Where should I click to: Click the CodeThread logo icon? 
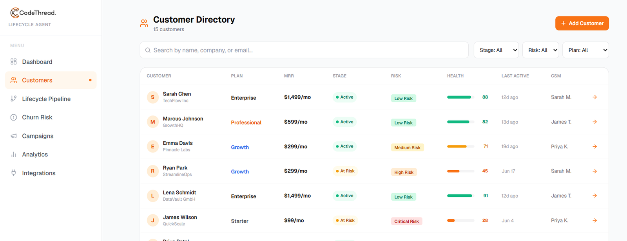(14, 13)
